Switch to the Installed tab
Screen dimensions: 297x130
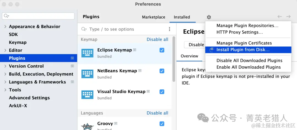click(182, 17)
